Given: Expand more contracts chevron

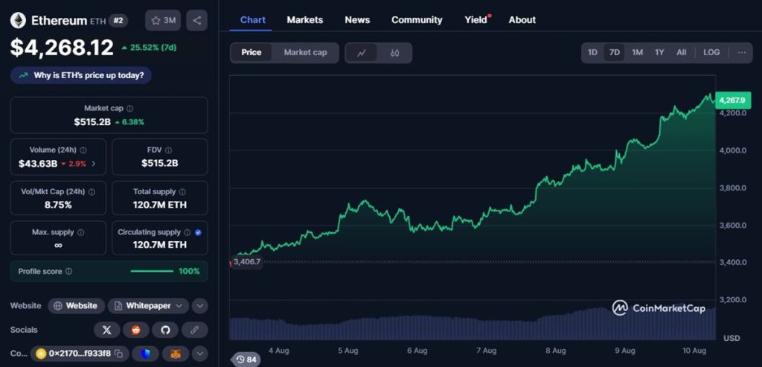Looking at the screenshot, I should (199, 354).
